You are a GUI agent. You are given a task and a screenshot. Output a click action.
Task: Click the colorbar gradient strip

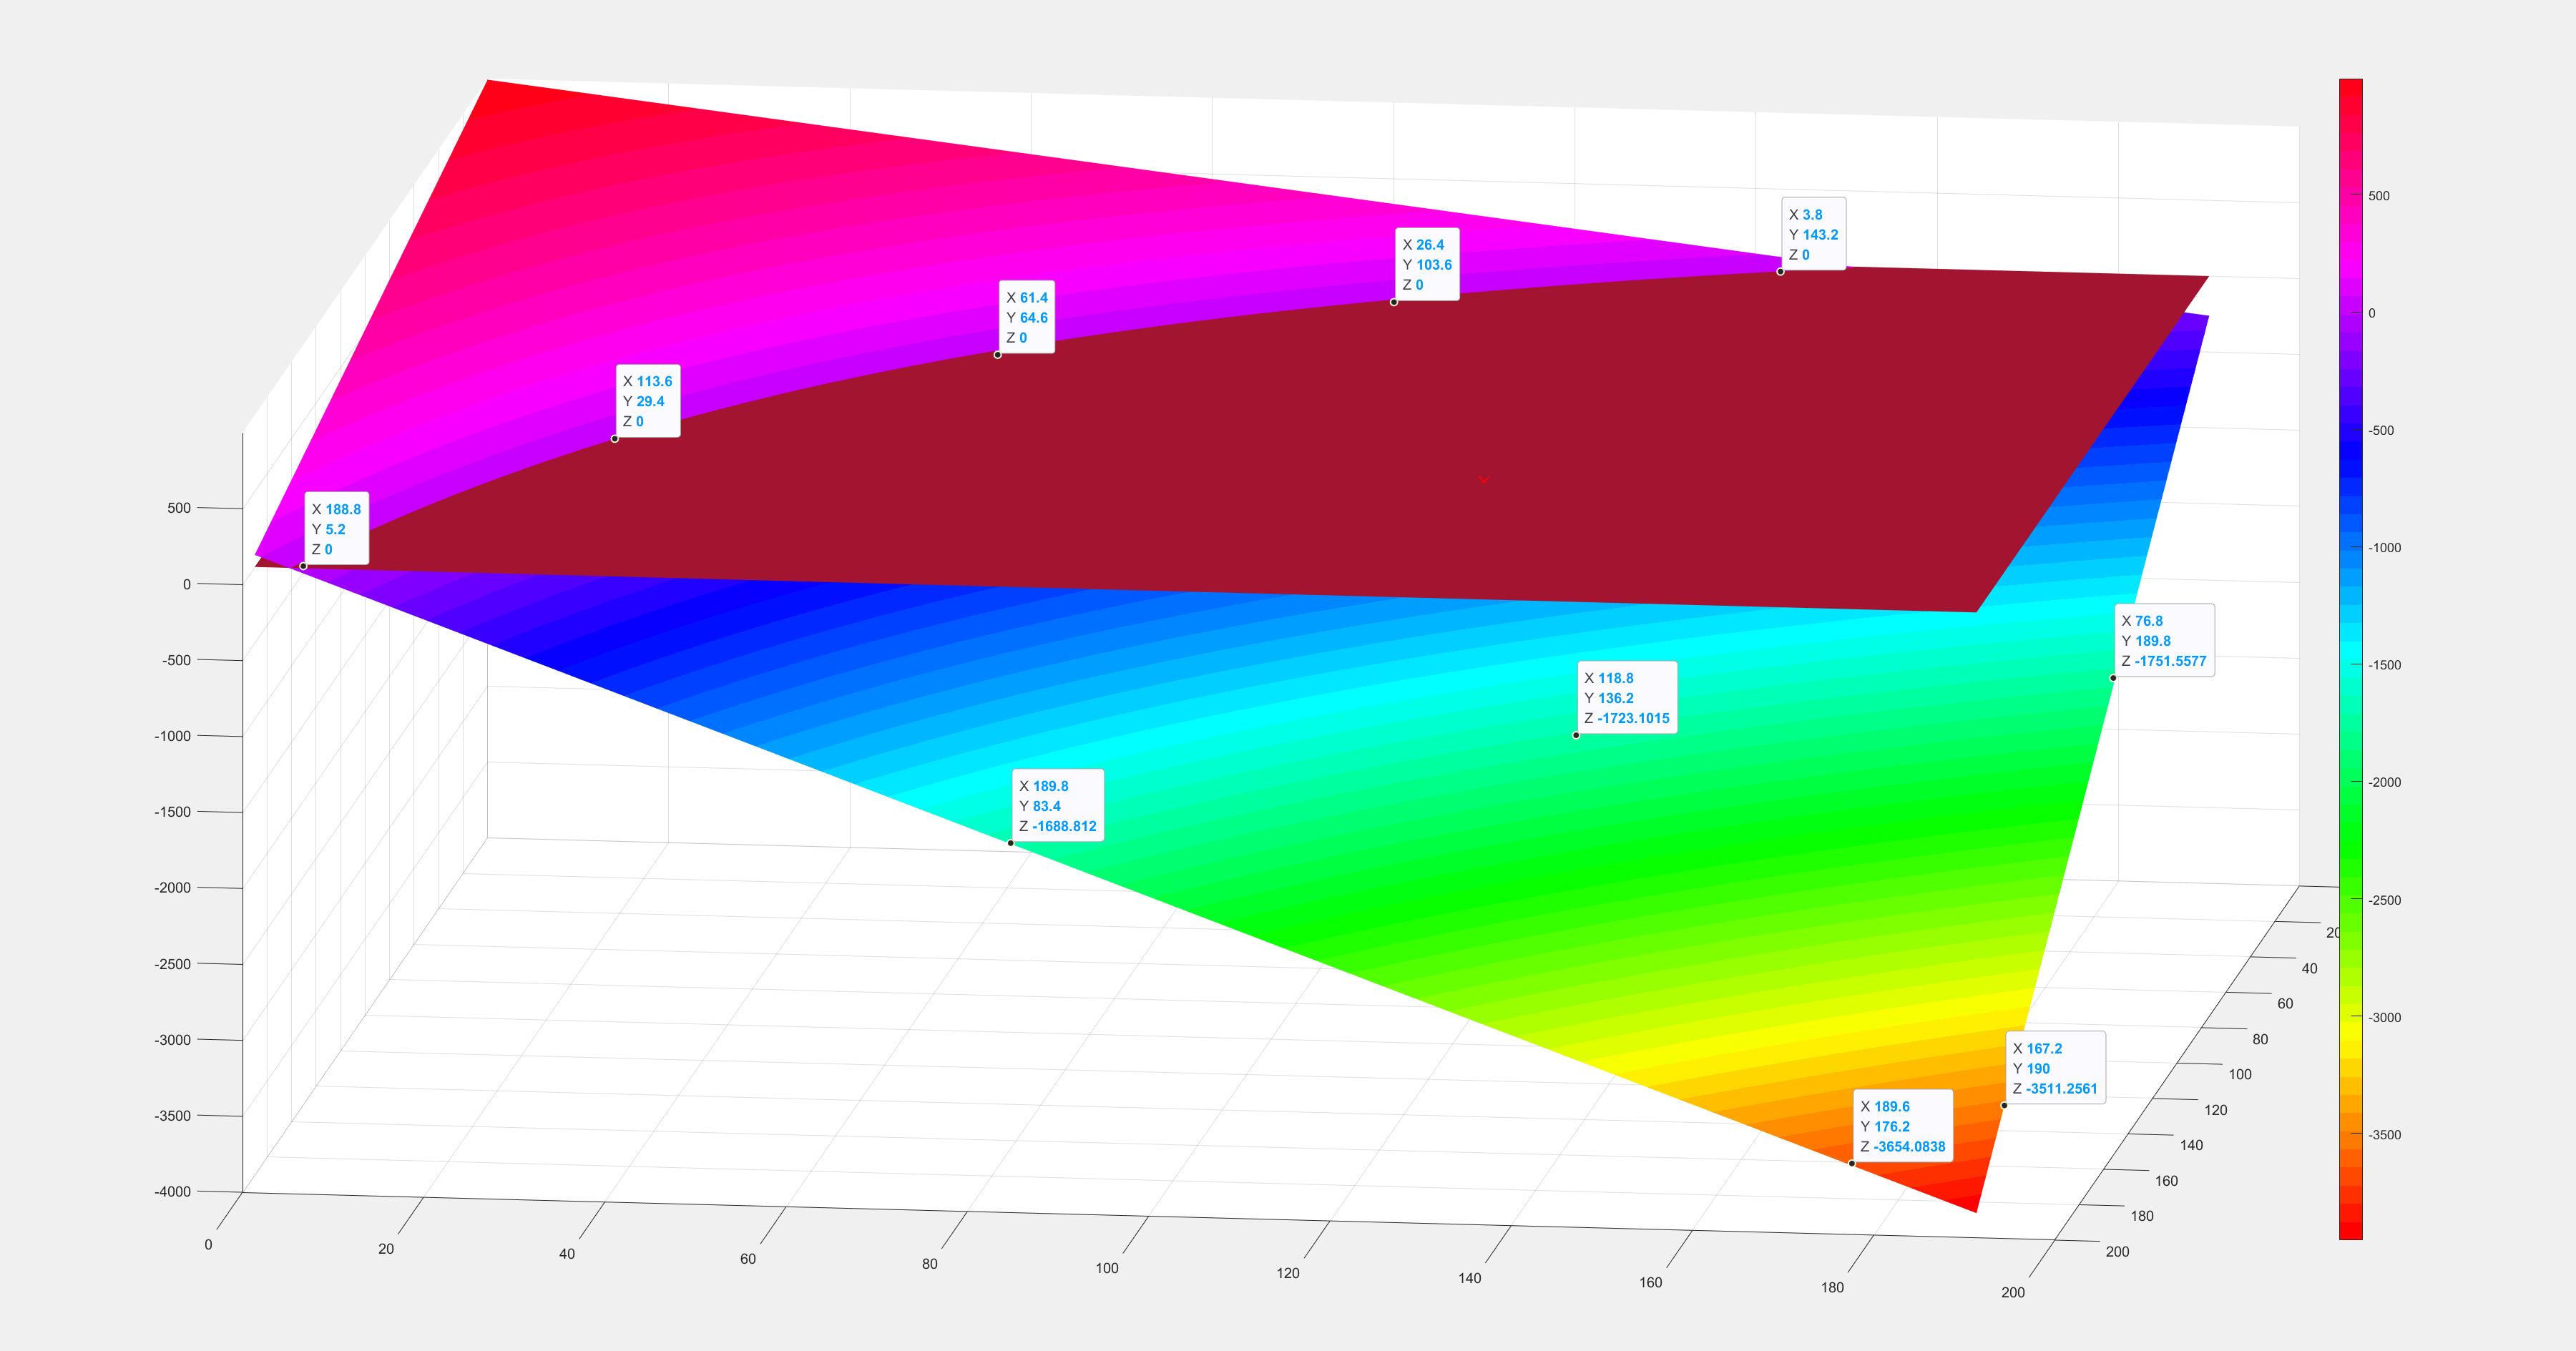pos(2350,659)
